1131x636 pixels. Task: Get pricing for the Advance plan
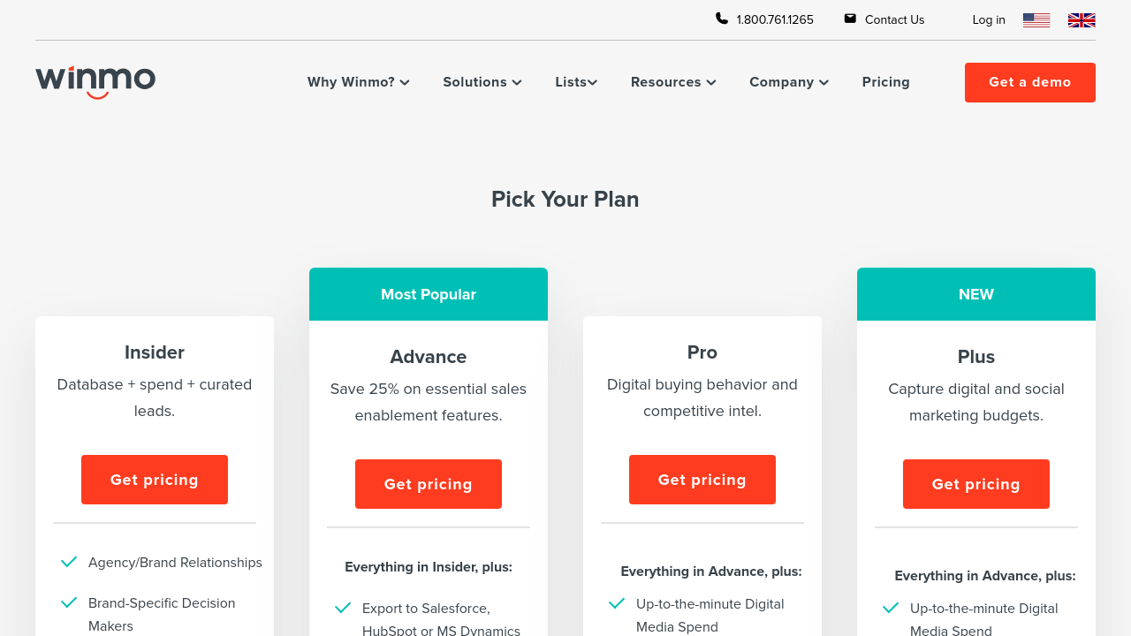(429, 484)
